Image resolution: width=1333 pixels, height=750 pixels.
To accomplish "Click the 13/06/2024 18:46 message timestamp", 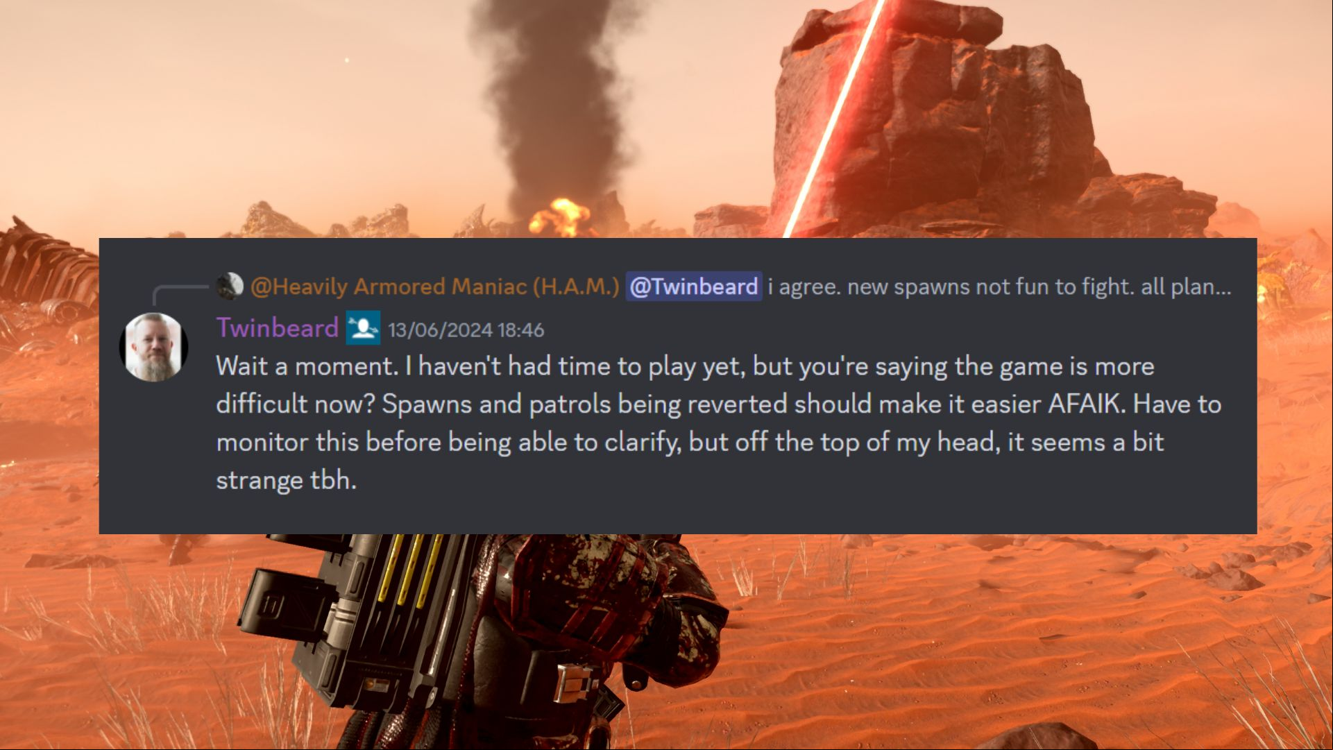I will click(466, 330).
